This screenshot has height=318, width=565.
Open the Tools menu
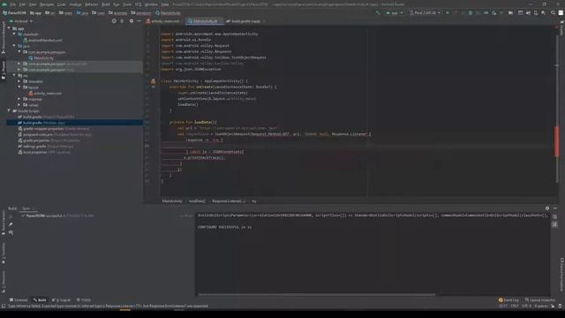[127, 4]
